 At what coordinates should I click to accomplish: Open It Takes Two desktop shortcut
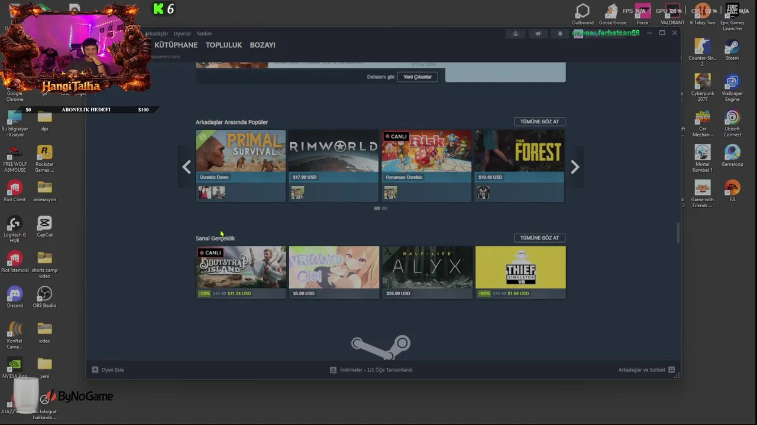click(703, 14)
